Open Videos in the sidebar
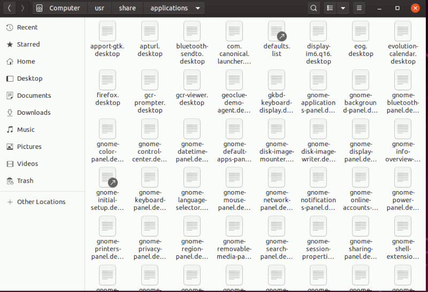This screenshot has width=428, height=292. click(x=42, y=163)
